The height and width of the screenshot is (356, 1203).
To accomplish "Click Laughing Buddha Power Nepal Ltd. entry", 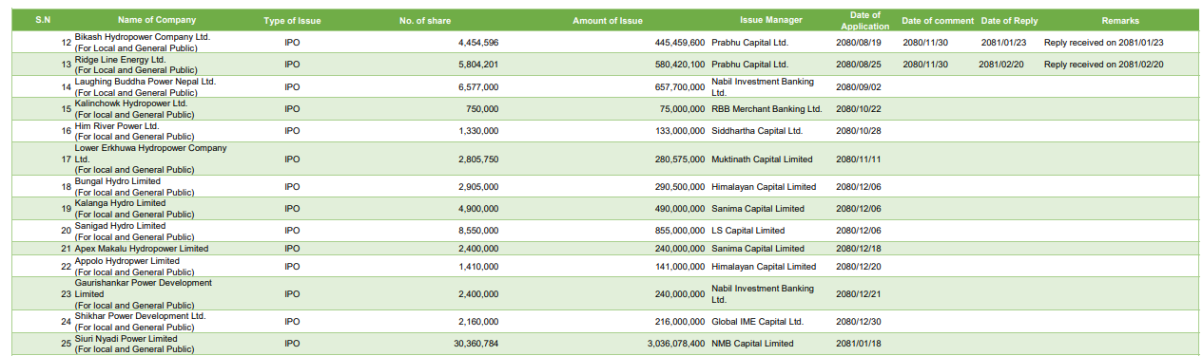I will pos(146,87).
